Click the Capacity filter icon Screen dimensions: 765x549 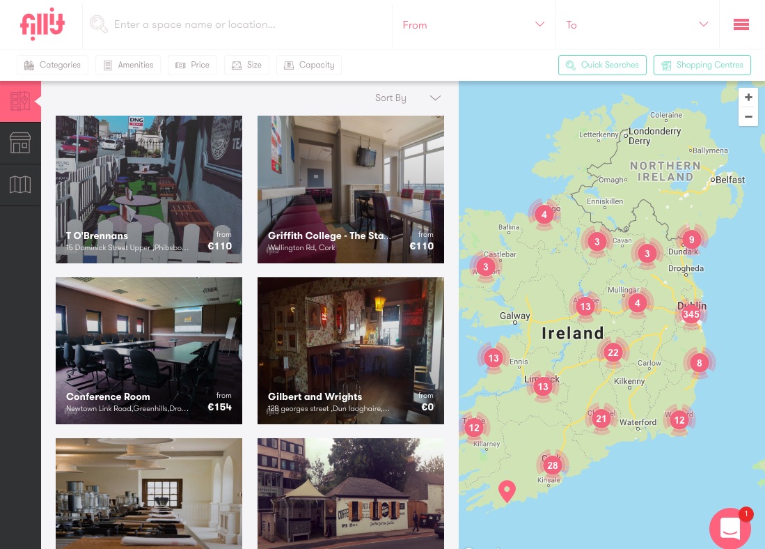[289, 65]
